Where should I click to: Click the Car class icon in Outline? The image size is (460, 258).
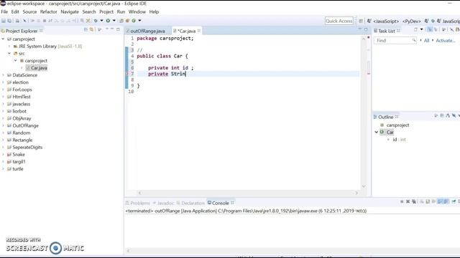click(382, 132)
